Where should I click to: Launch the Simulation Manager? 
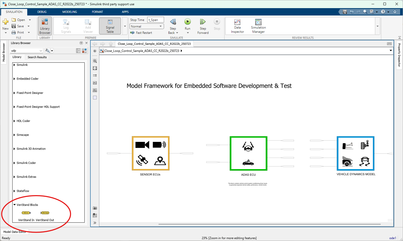pos(258,26)
